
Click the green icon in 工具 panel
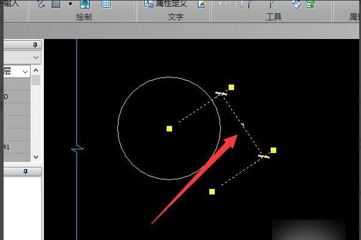pyautogui.click(x=310, y=4)
